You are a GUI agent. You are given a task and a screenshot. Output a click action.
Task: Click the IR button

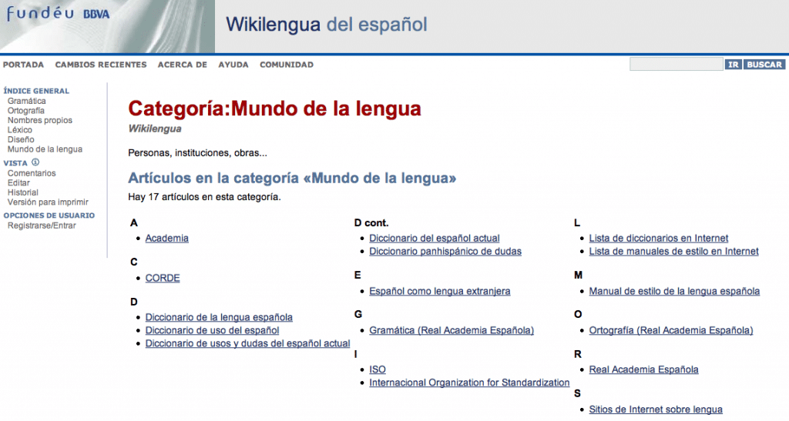tap(734, 65)
